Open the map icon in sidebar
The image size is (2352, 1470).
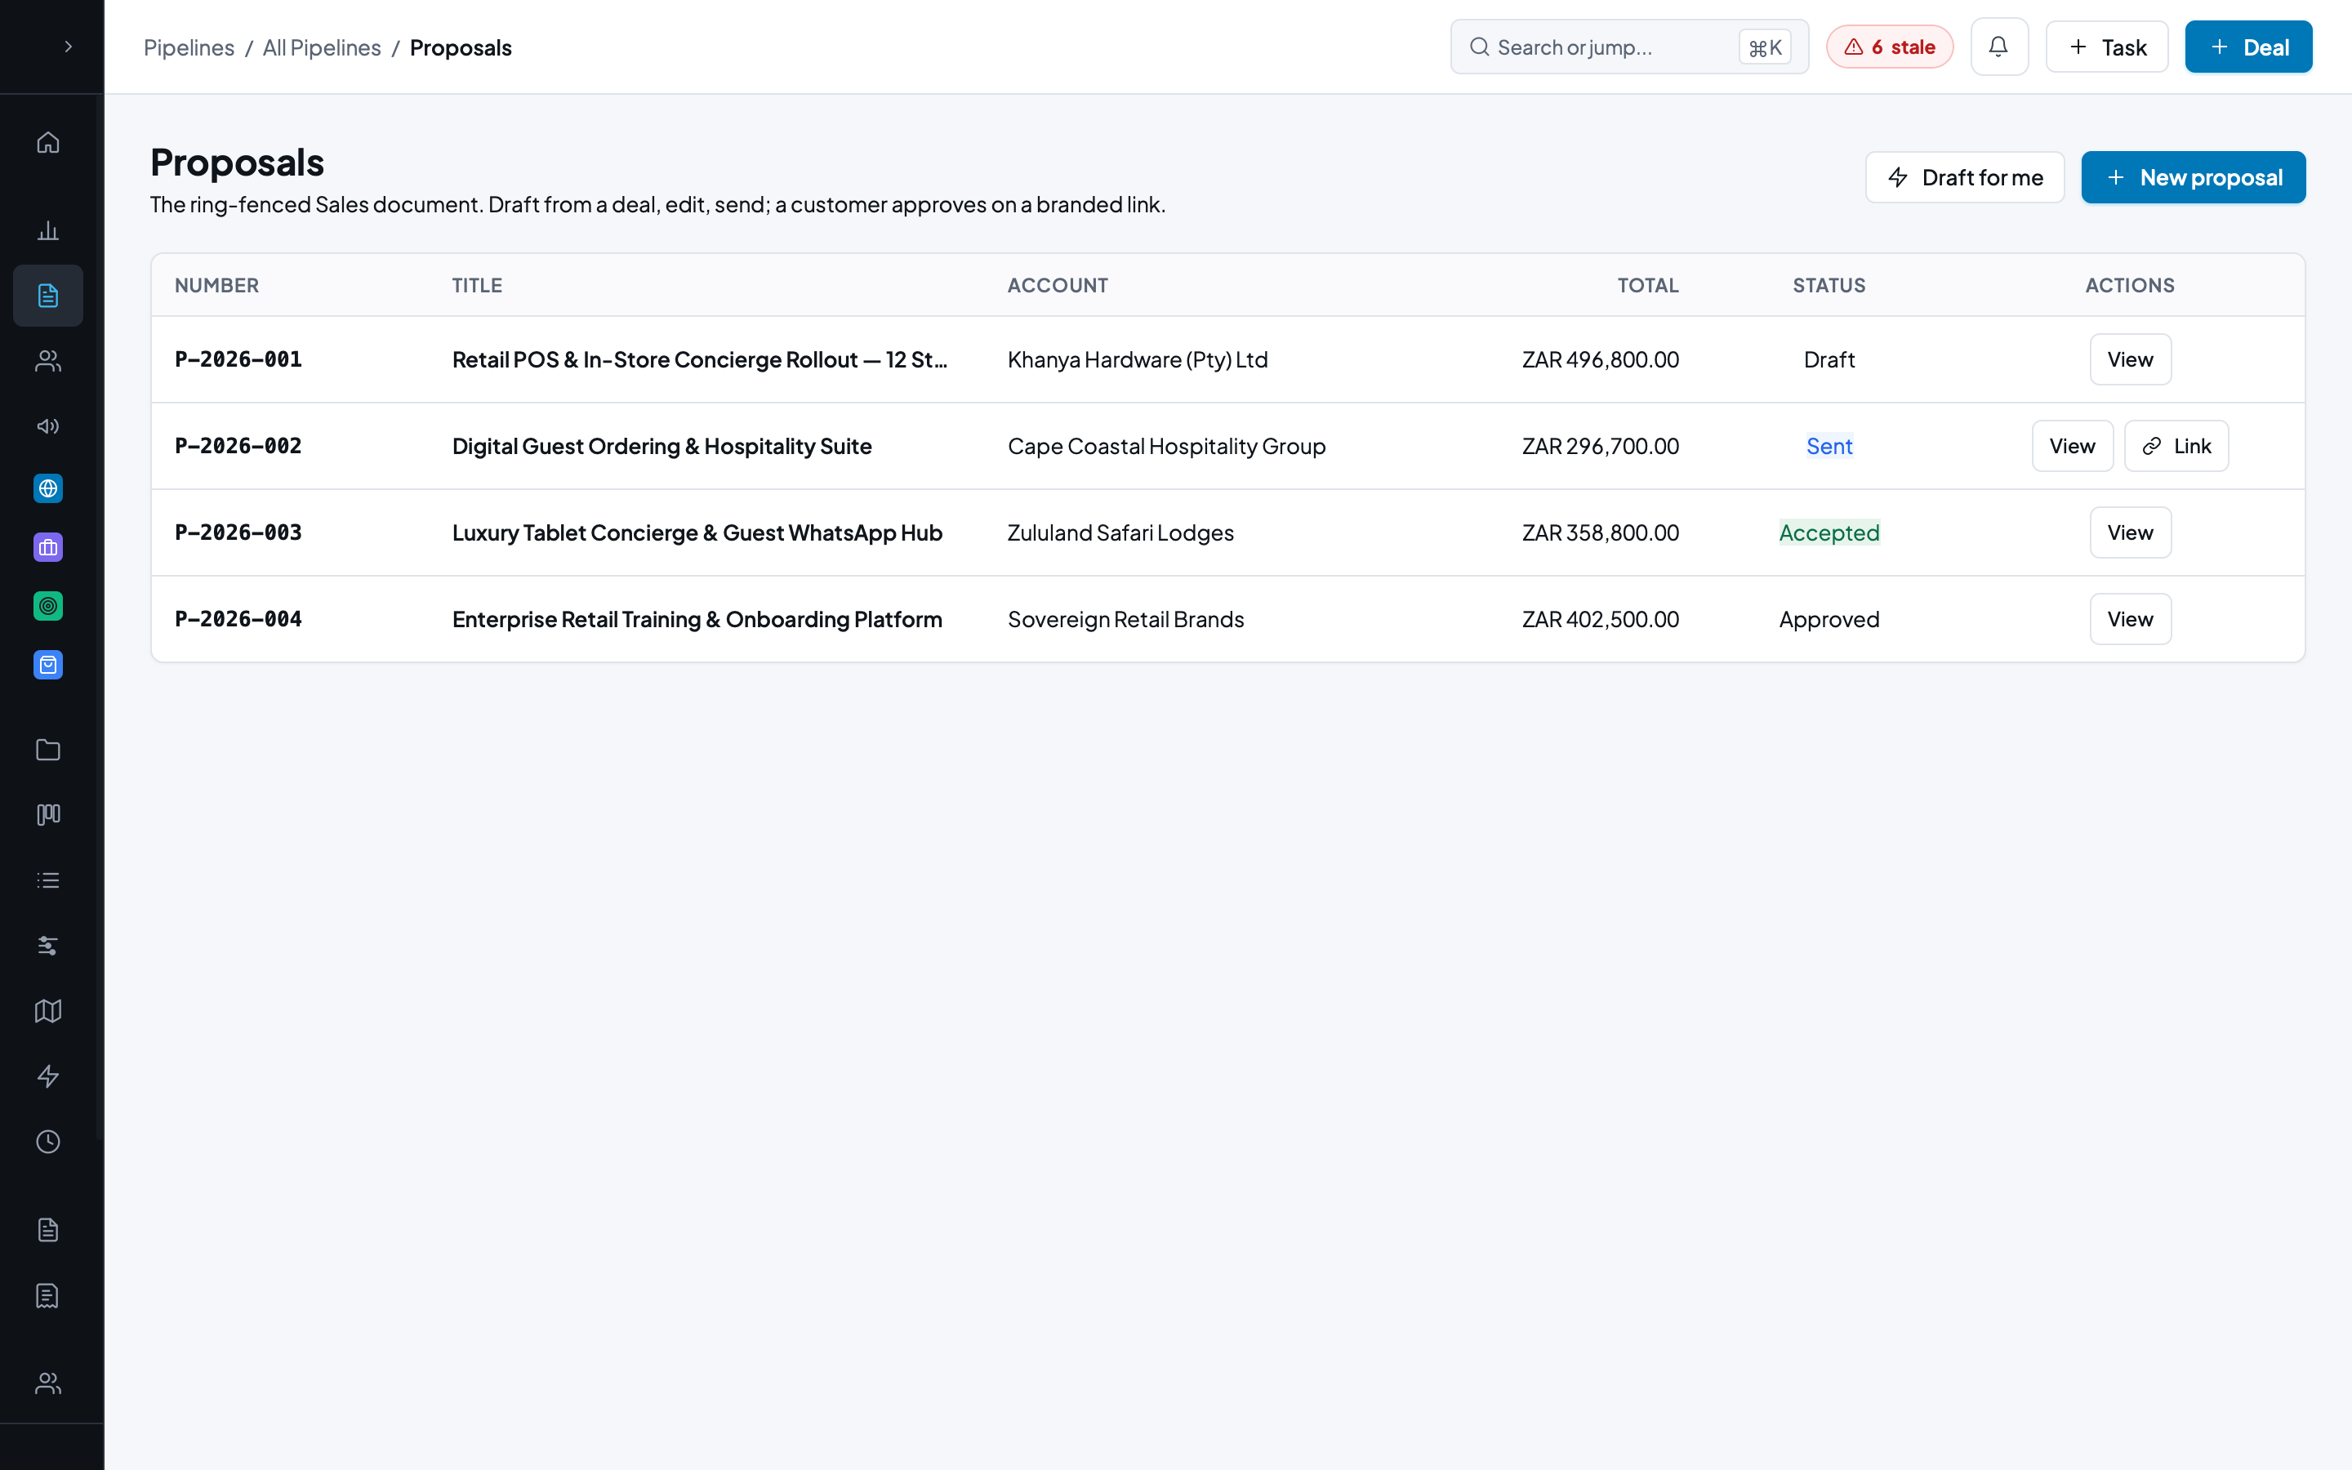tap(47, 1011)
